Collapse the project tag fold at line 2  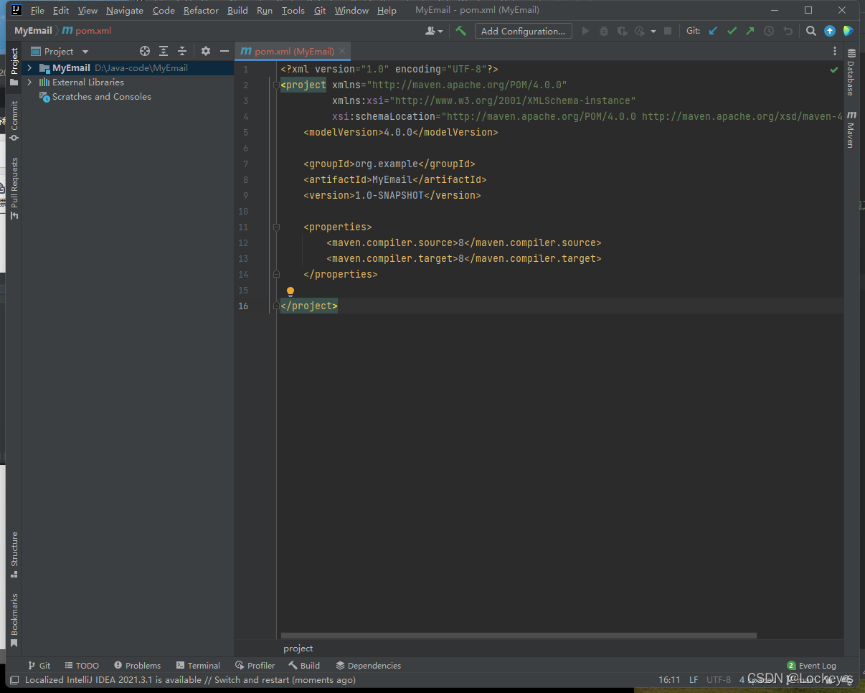(276, 85)
